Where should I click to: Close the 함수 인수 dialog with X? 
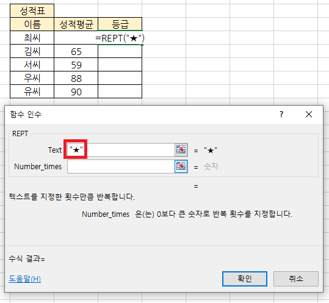[x=309, y=114]
